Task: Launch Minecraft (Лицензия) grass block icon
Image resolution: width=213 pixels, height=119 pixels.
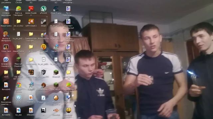Action: tap(19, 59)
